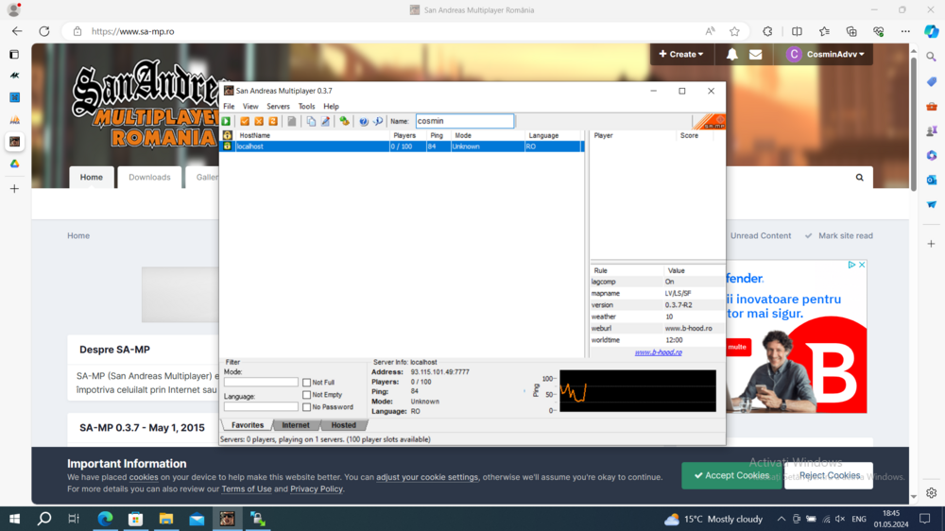Click the browser refresh icon

[x=44, y=31]
